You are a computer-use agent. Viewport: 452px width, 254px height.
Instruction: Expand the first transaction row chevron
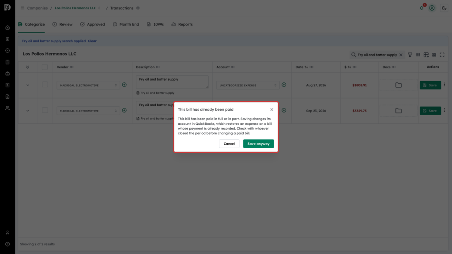(x=28, y=85)
